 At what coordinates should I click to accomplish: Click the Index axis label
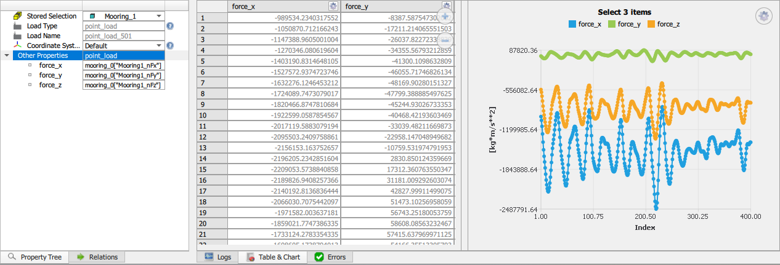click(x=645, y=227)
